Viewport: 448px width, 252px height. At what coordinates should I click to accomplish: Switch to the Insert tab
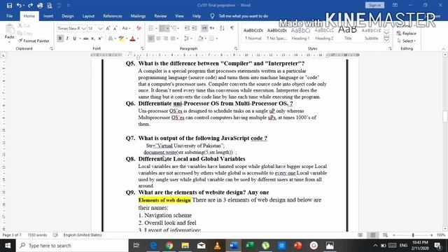coord(48,16)
